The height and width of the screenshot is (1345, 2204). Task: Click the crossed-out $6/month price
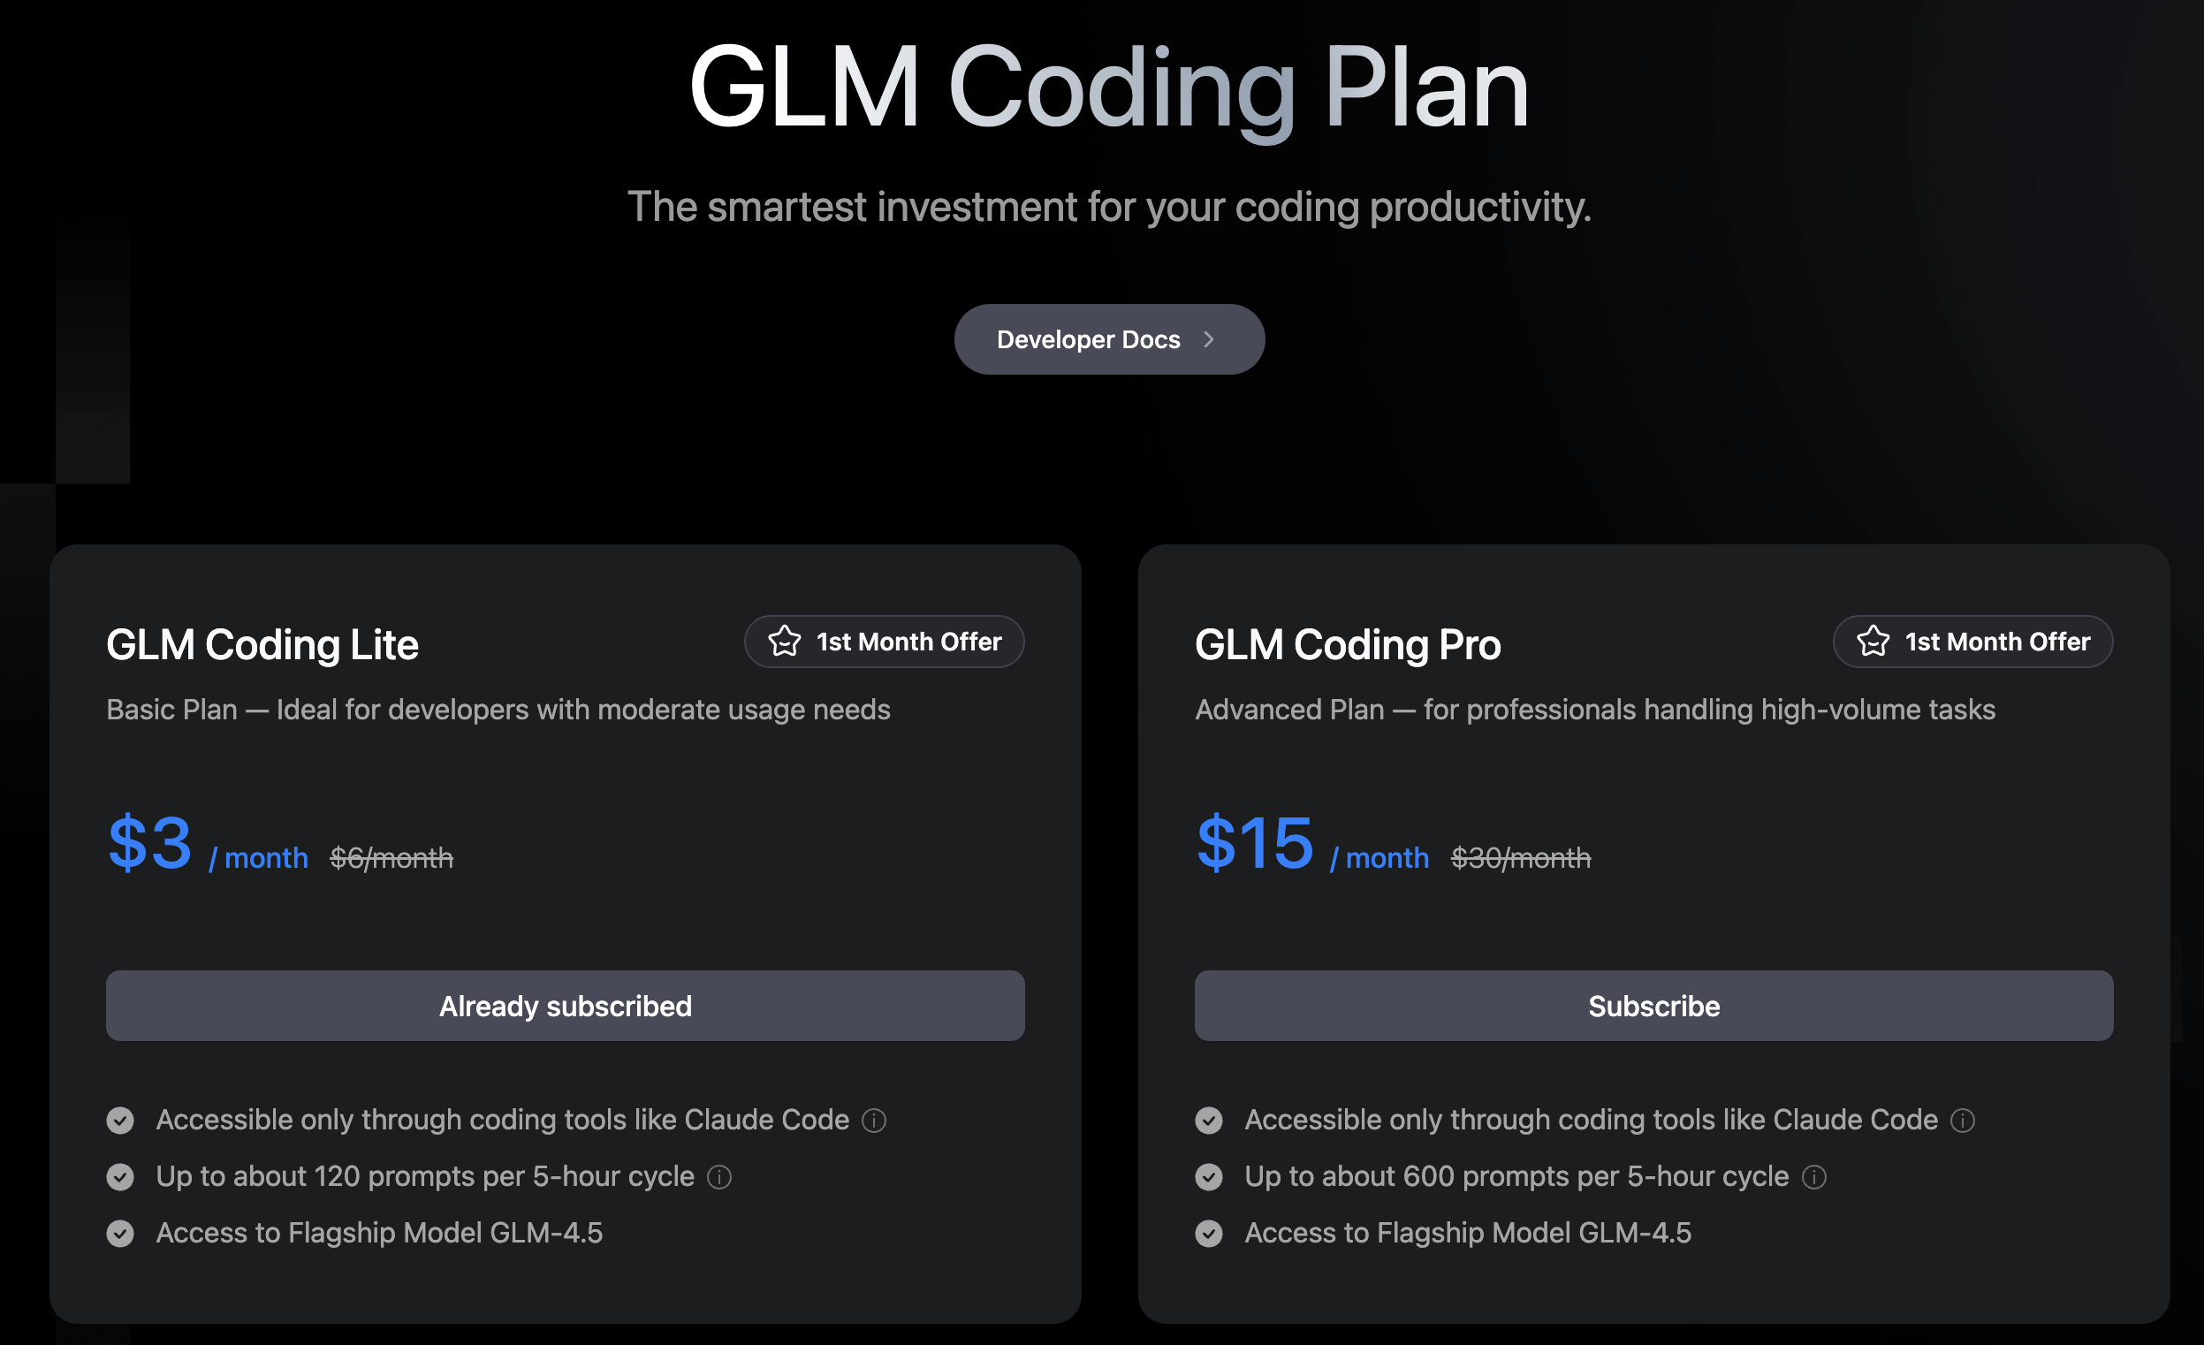[x=391, y=858]
